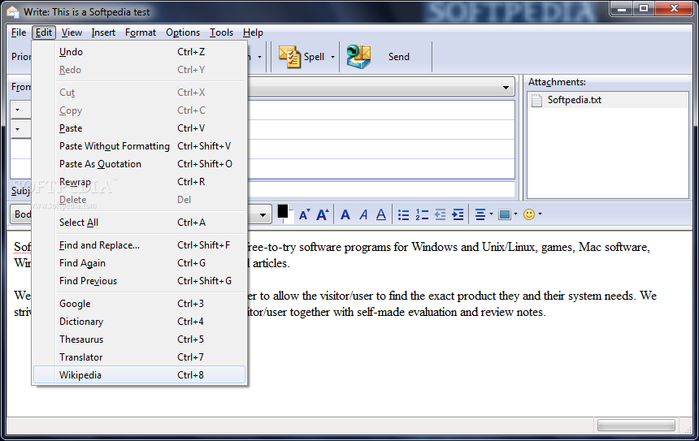699x441 pixels.
Task: Toggle underline text formatting
Action: 380,214
